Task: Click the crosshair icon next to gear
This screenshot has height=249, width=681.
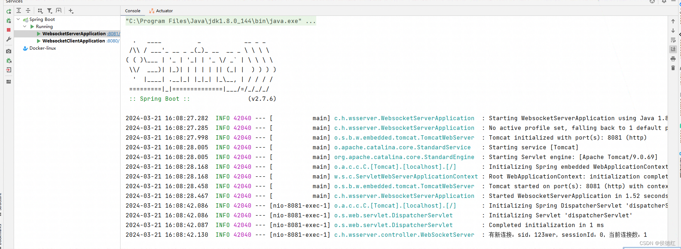Action: click(x=652, y=1)
